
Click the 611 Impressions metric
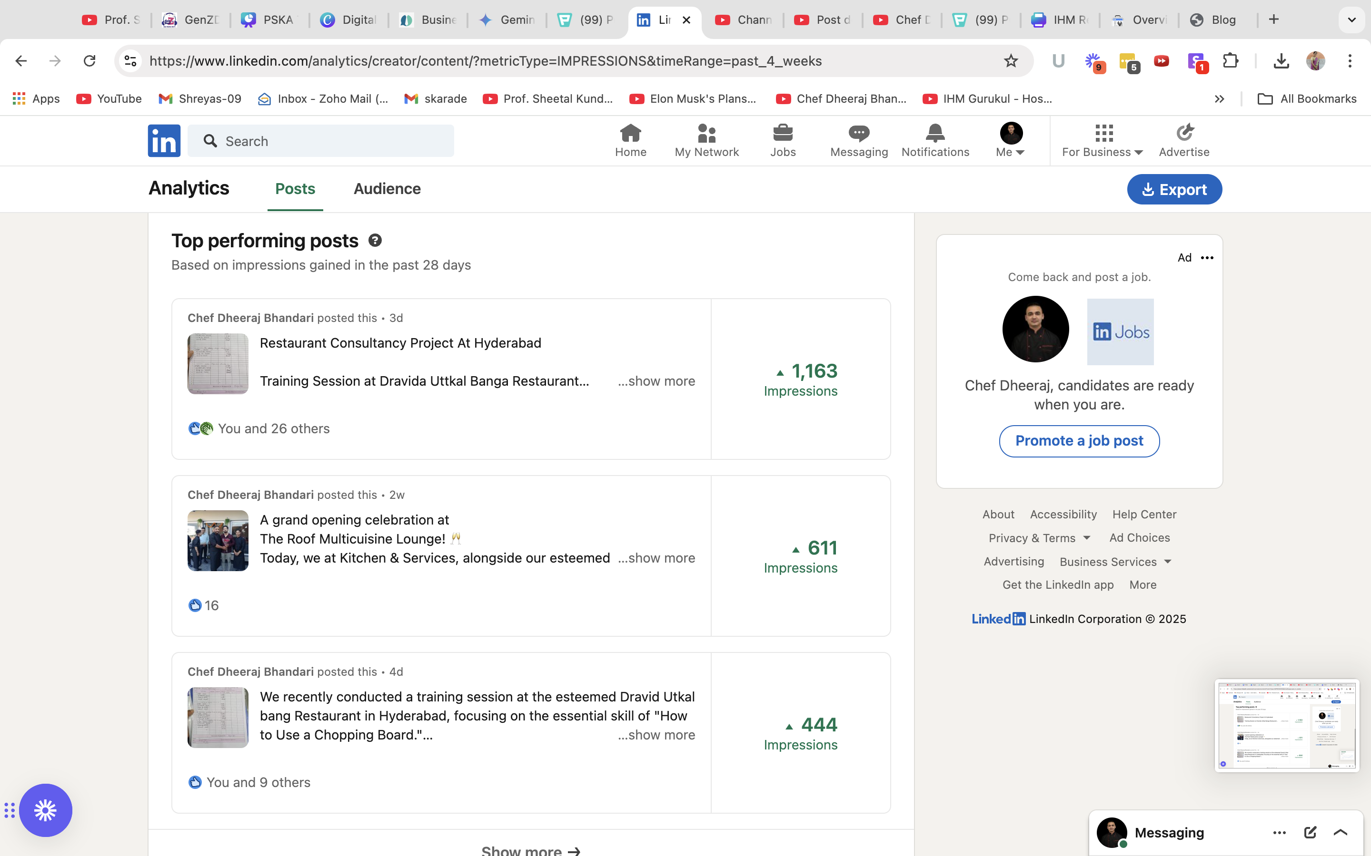(x=800, y=556)
